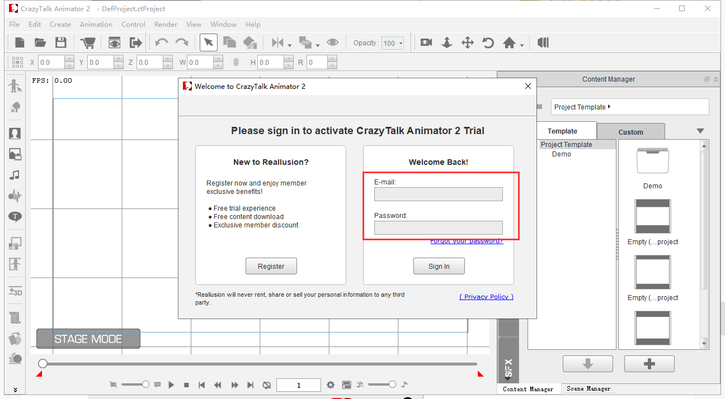Click the Register button
Viewport: 725px width, 399px height.
click(x=271, y=267)
